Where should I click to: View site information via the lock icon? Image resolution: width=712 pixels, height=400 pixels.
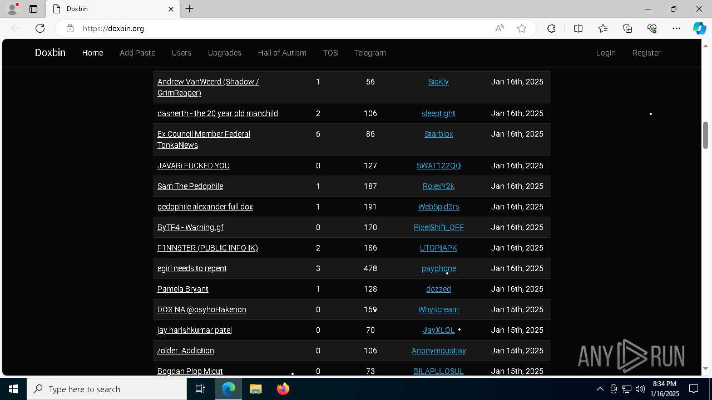click(70, 28)
